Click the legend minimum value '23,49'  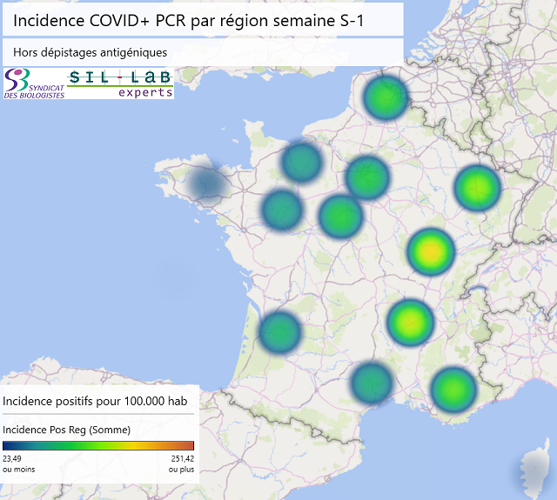coord(12,458)
